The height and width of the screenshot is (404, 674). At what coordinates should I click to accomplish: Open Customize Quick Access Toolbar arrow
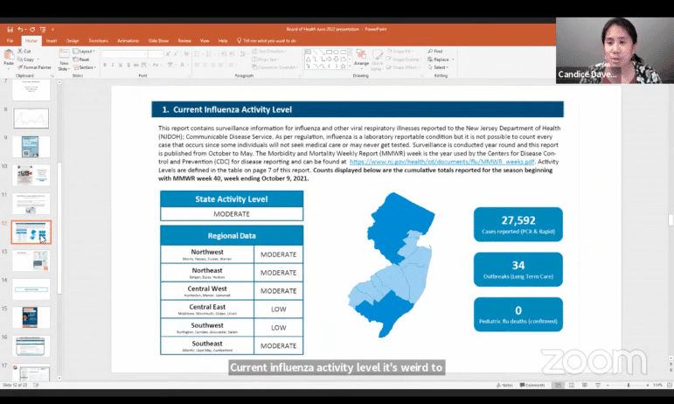52,29
